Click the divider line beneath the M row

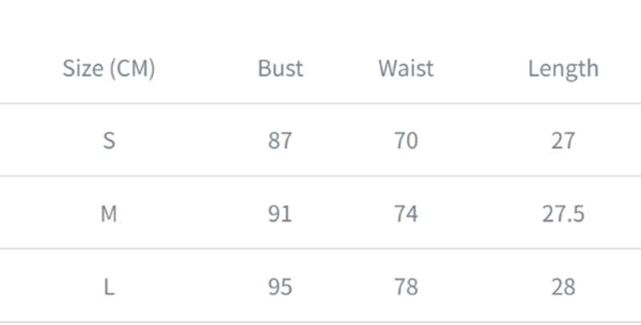click(x=320, y=249)
